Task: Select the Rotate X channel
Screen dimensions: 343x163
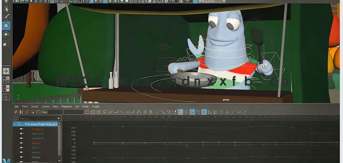Action: click(36, 143)
